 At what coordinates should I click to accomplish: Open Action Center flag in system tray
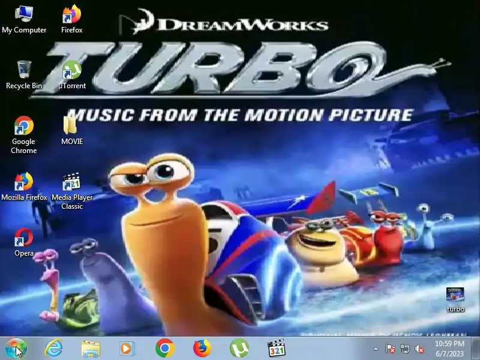pos(391,349)
